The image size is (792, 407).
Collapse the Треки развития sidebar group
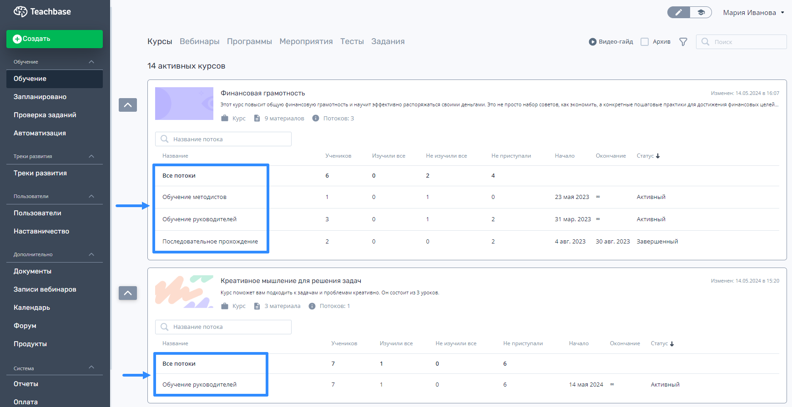(91, 156)
